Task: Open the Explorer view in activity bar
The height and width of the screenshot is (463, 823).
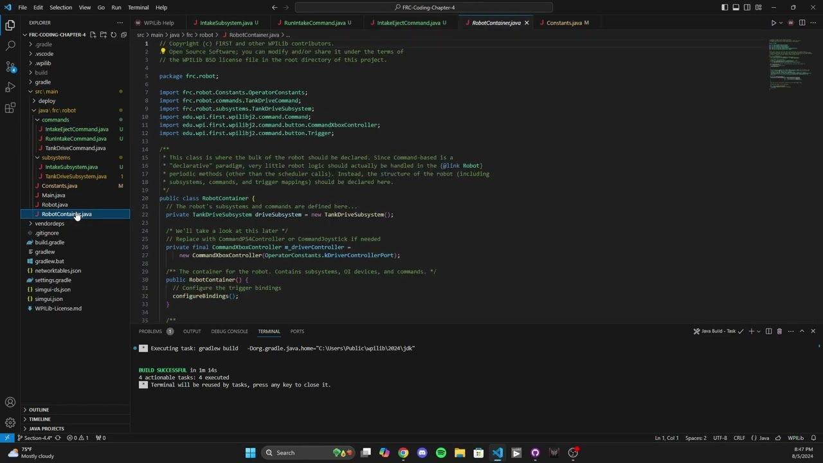Action: [10, 26]
